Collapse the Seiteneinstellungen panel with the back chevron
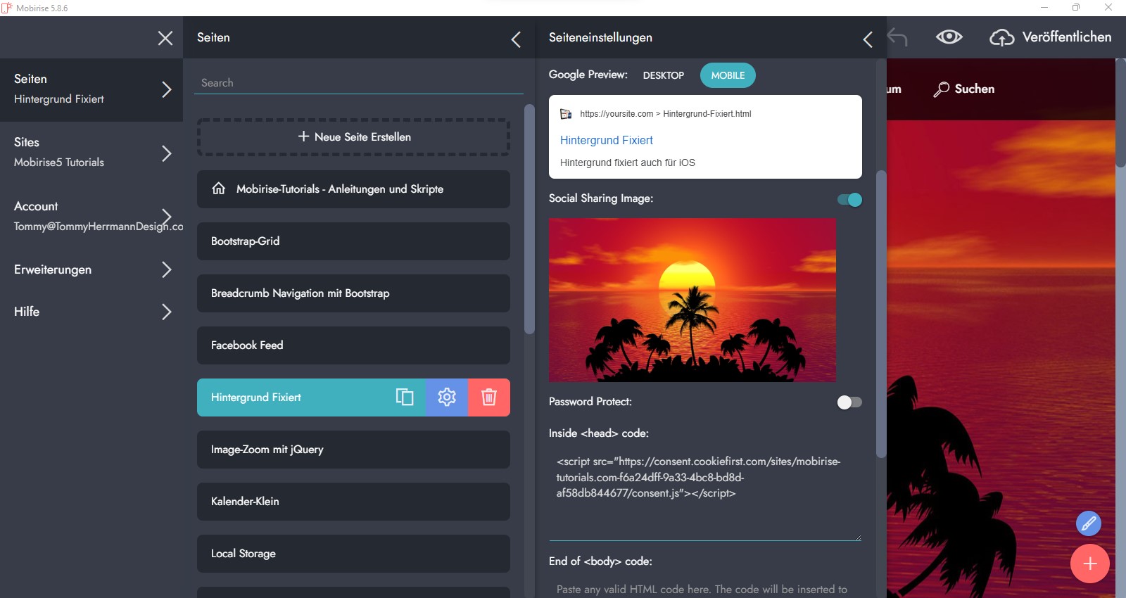Viewport: 1126px width, 598px height. pyautogui.click(x=868, y=39)
